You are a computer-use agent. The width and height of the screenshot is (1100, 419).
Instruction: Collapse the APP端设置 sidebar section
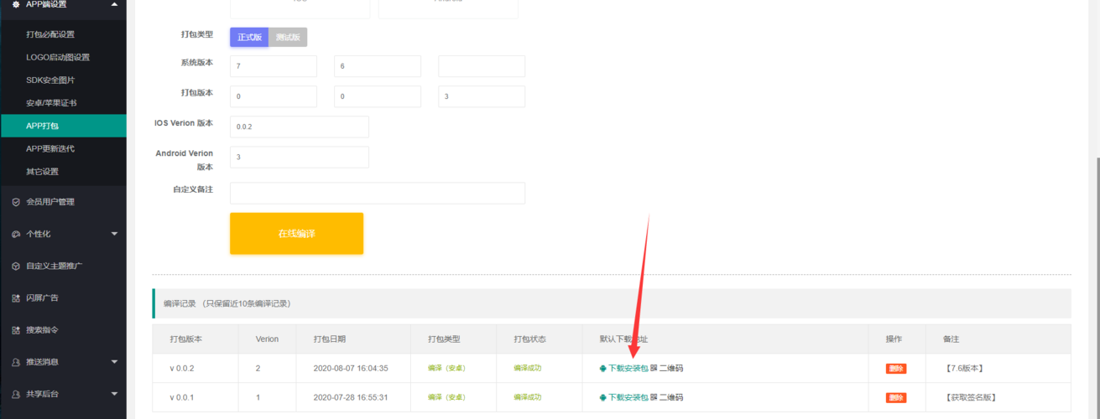pyautogui.click(x=114, y=4)
